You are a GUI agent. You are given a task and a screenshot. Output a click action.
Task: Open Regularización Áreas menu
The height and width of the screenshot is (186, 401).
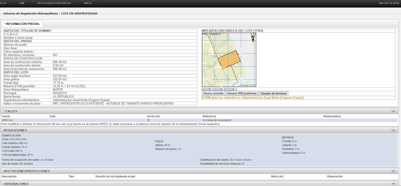click(54, 3)
